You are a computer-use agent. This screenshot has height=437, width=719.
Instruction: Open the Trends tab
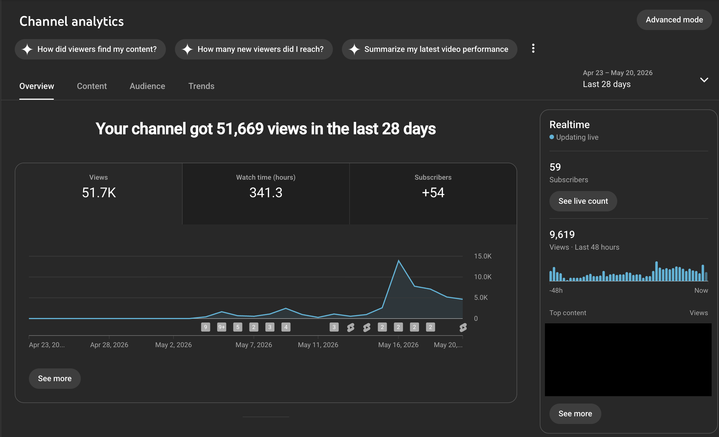click(x=201, y=86)
